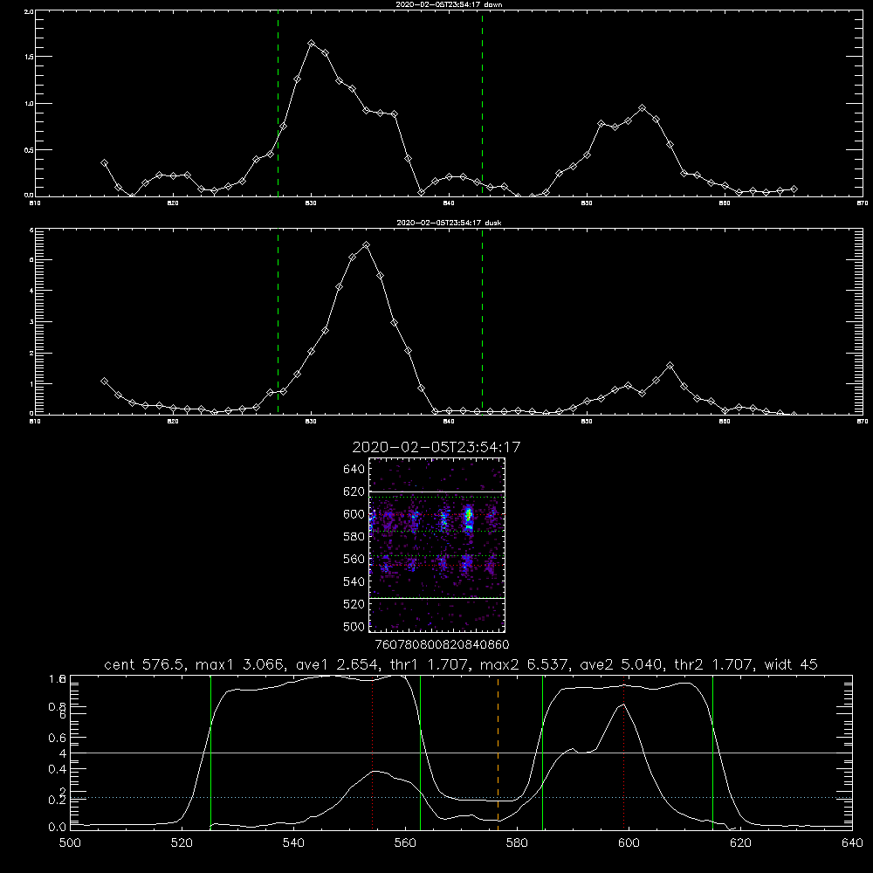Image resolution: width=873 pixels, height=873 pixels.
Task: Click the 580 label on the bottom profile x-axis
Action: (x=517, y=843)
